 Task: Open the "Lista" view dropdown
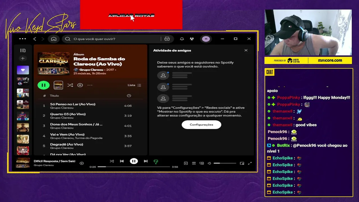pos(134,85)
